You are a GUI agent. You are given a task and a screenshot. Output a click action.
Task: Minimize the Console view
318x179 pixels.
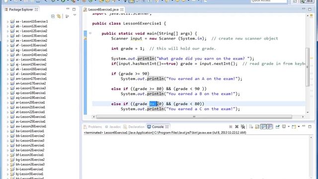pos(304,126)
